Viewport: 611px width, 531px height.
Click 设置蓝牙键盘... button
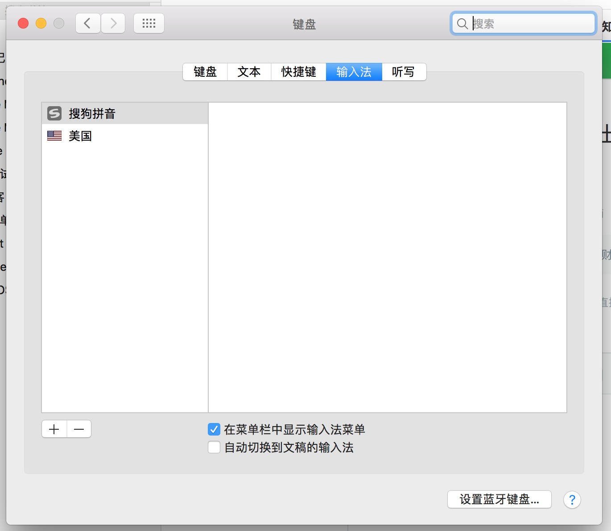click(500, 499)
